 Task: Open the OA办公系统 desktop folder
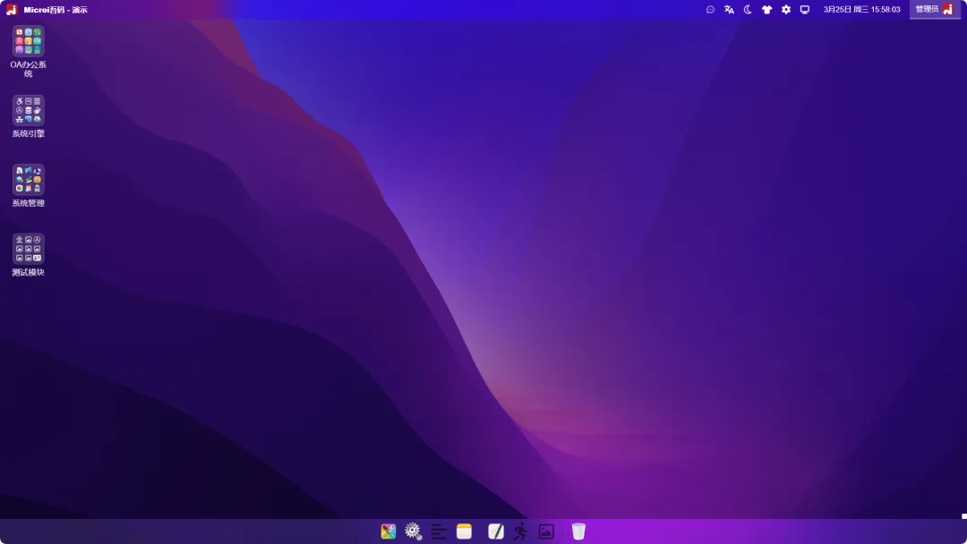tap(29, 41)
